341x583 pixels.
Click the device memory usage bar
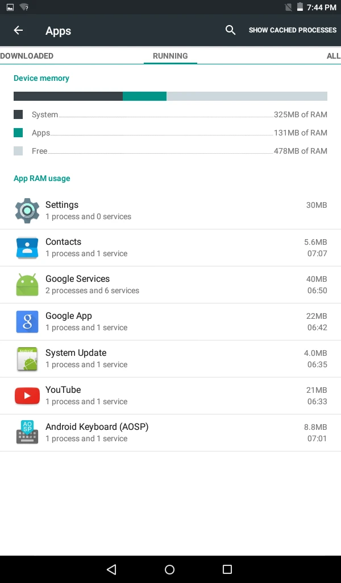coord(170,96)
